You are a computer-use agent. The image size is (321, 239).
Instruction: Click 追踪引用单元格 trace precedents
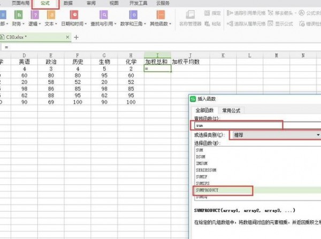point(246,13)
